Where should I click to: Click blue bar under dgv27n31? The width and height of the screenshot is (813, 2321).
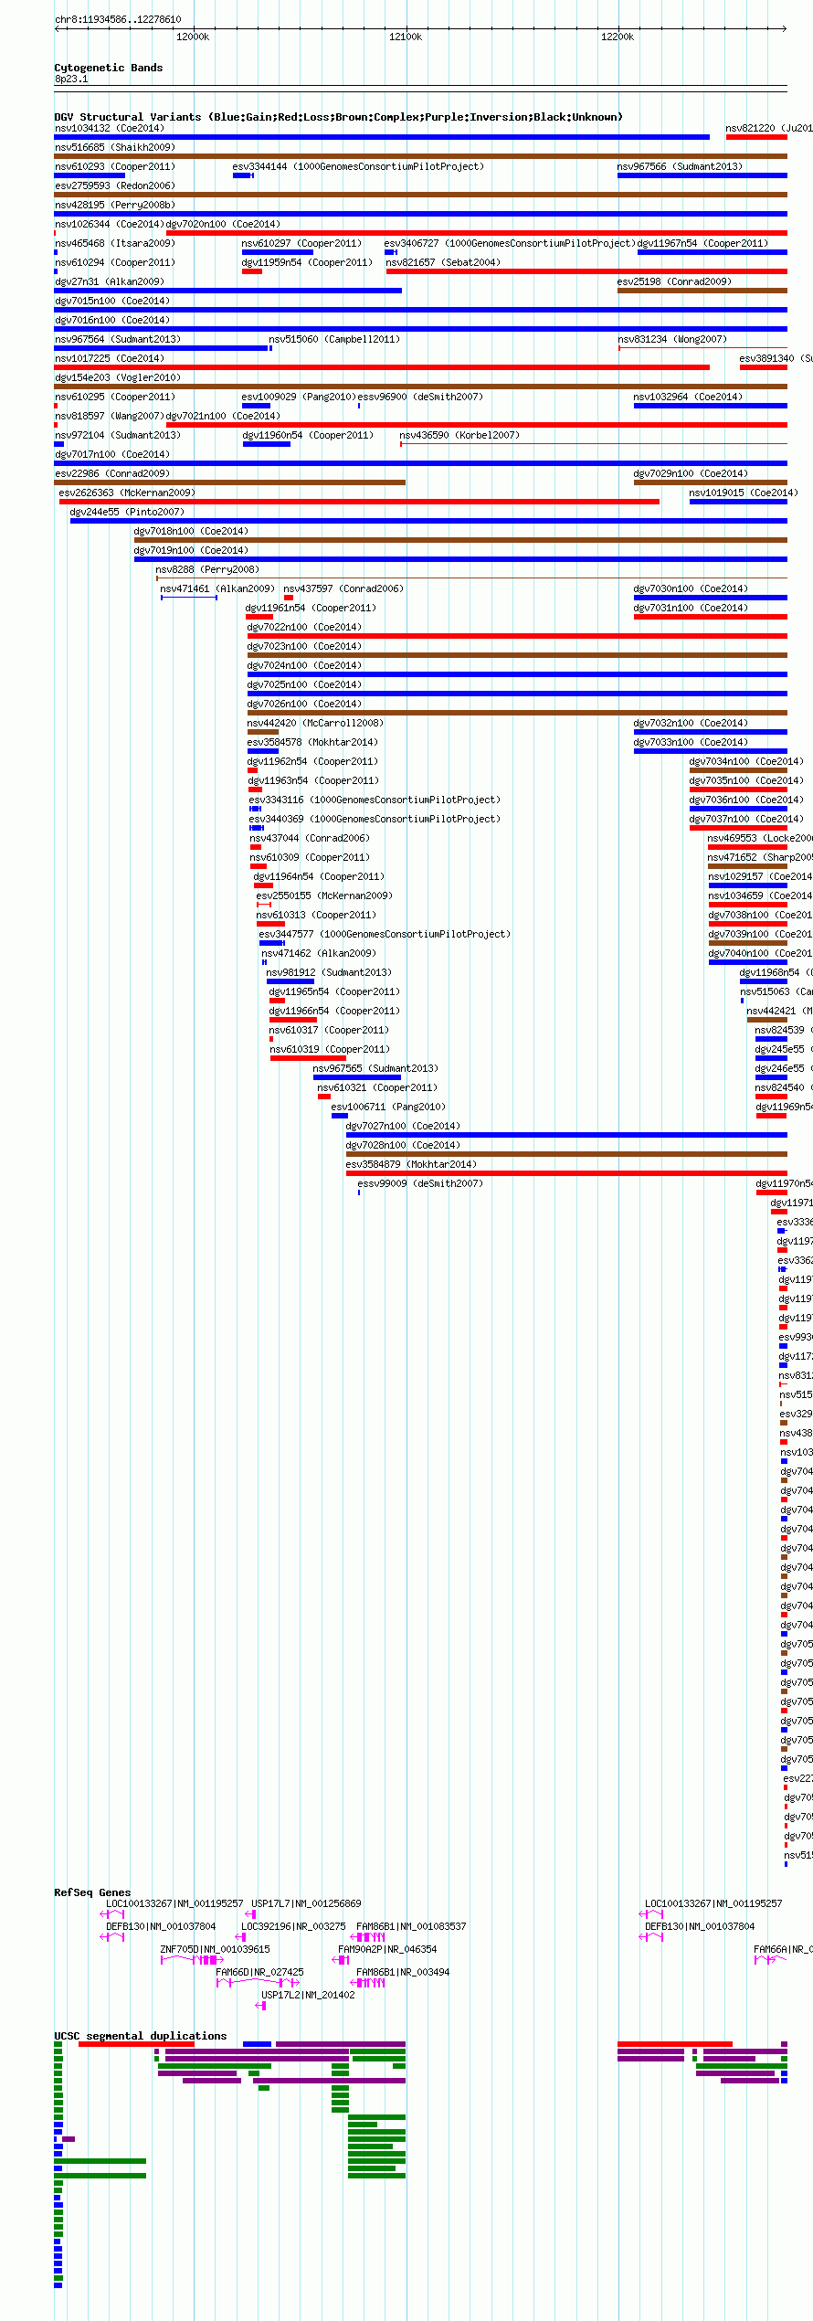tap(228, 291)
